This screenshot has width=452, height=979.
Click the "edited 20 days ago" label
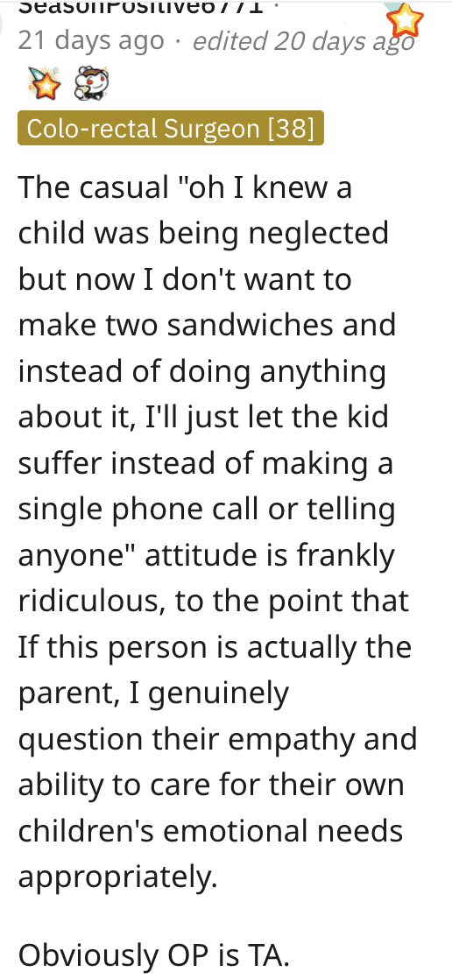[x=303, y=41]
